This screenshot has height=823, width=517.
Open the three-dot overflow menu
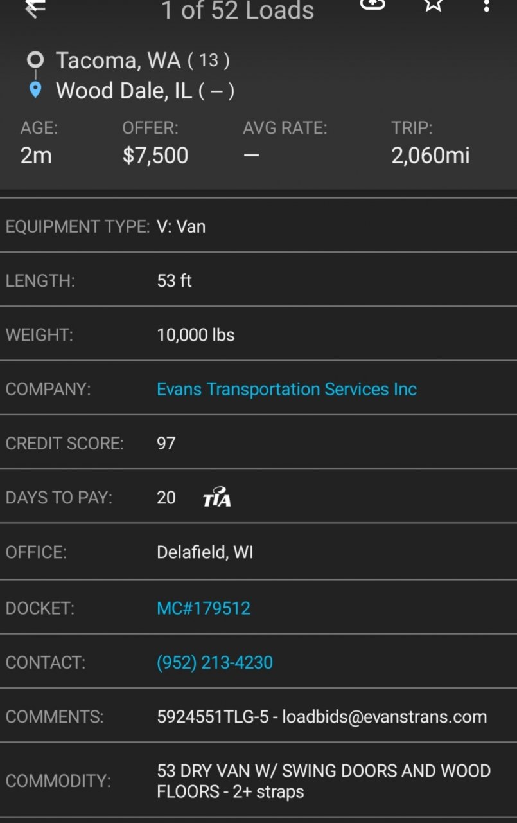(487, 6)
